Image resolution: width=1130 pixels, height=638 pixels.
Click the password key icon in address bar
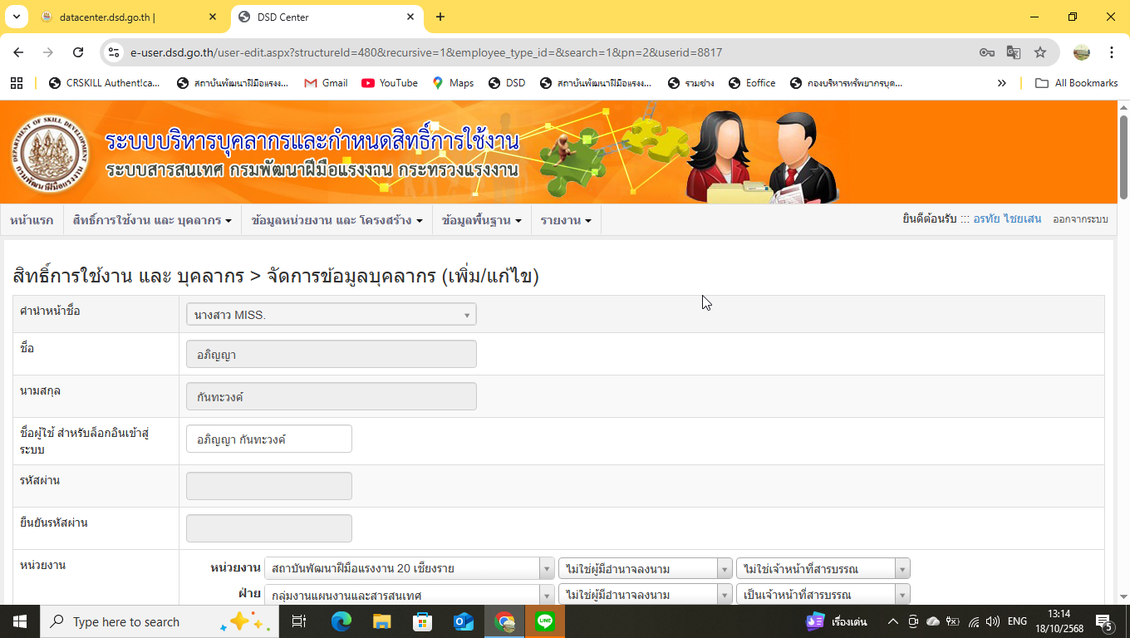987,52
